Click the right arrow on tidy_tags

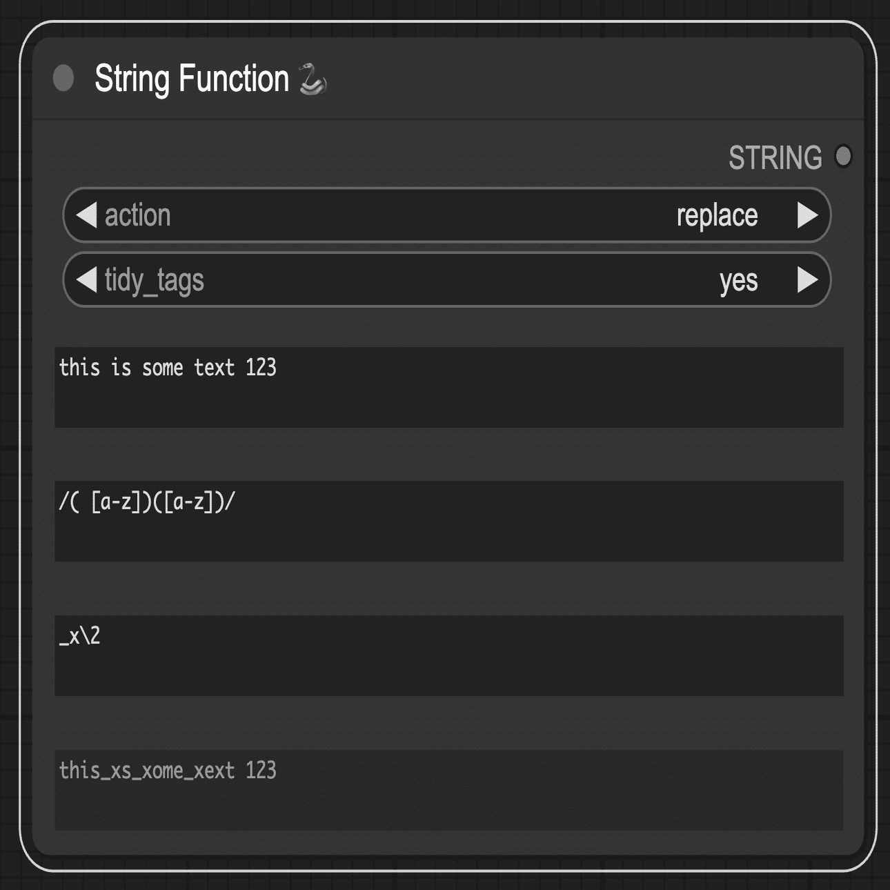point(807,280)
